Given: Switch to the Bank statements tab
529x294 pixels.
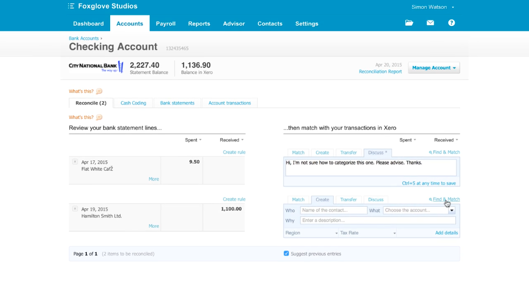Looking at the screenshot, I should click(x=177, y=103).
